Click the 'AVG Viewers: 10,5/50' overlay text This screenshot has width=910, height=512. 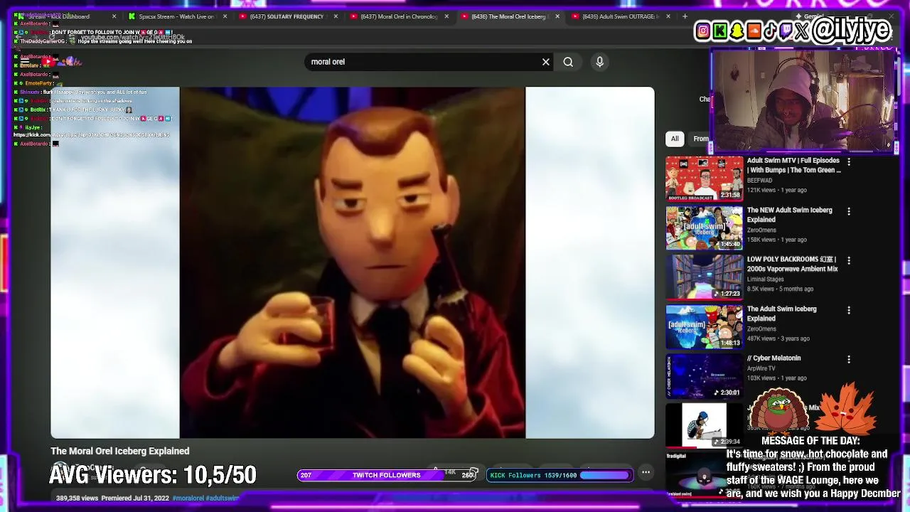click(x=152, y=475)
